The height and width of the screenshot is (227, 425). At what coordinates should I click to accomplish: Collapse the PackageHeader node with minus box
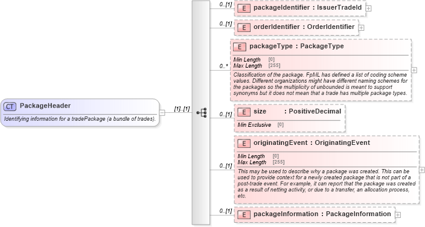(162, 112)
